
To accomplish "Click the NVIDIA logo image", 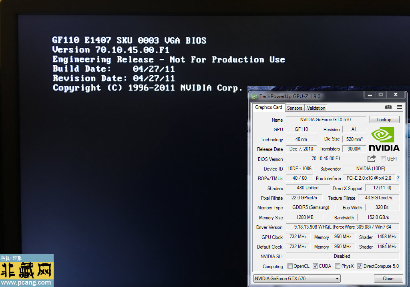I will (x=384, y=139).
